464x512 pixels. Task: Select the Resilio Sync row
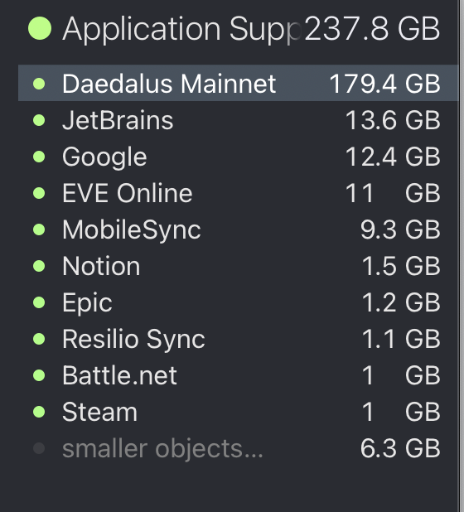tap(239, 339)
